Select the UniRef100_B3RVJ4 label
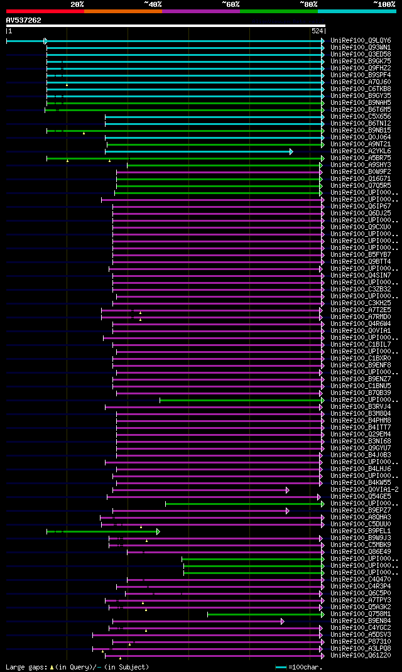 pyautogui.click(x=361, y=407)
